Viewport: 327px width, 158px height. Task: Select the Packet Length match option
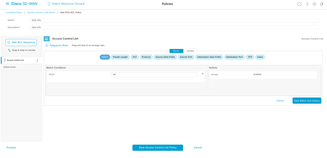pyautogui.click(x=120, y=57)
